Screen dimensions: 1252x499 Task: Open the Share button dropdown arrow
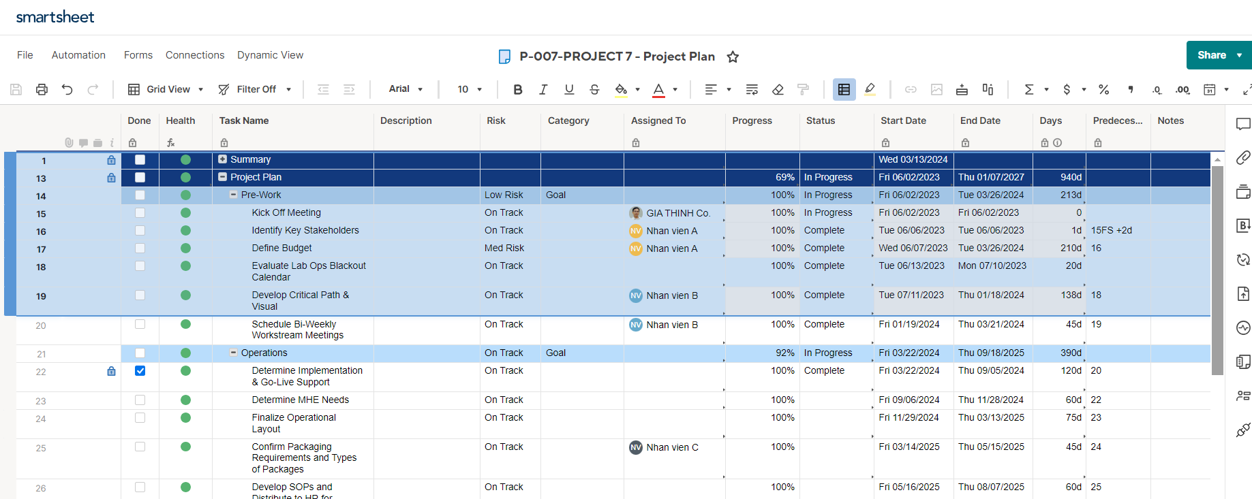(1239, 55)
